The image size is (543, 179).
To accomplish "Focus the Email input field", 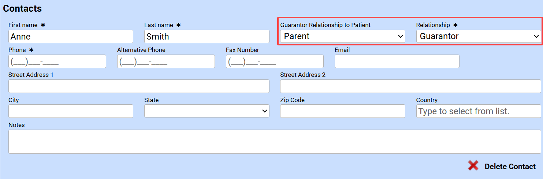I will coord(397,61).
